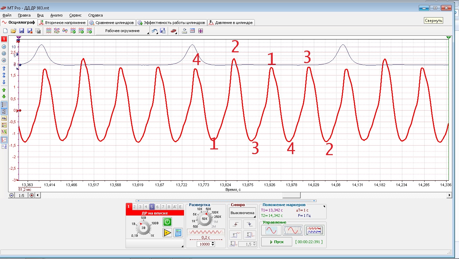Start acquisition with the Пуск button

pos(276,242)
